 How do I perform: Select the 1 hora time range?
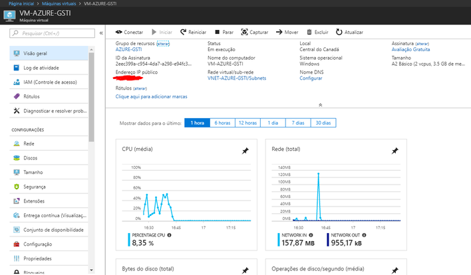tap(197, 123)
